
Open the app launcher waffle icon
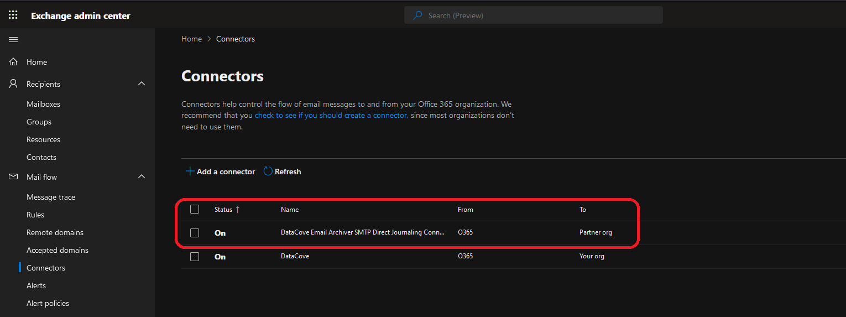pyautogui.click(x=13, y=15)
